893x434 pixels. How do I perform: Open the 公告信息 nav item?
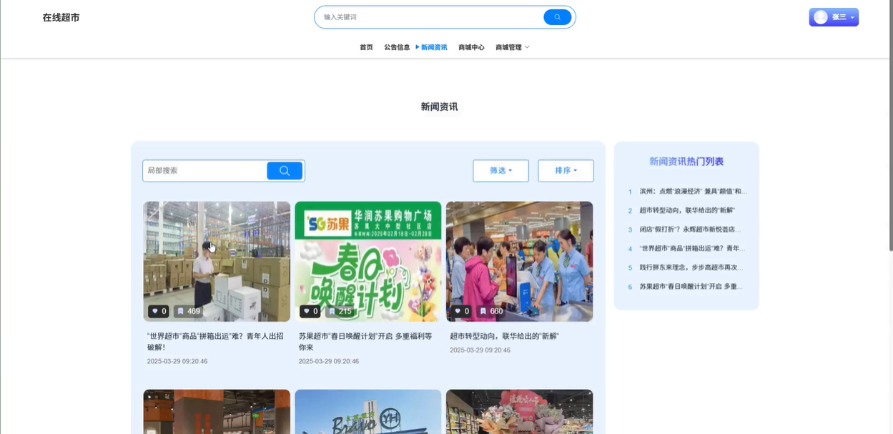tap(397, 47)
